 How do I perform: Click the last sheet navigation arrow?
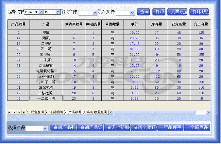click(24, 112)
